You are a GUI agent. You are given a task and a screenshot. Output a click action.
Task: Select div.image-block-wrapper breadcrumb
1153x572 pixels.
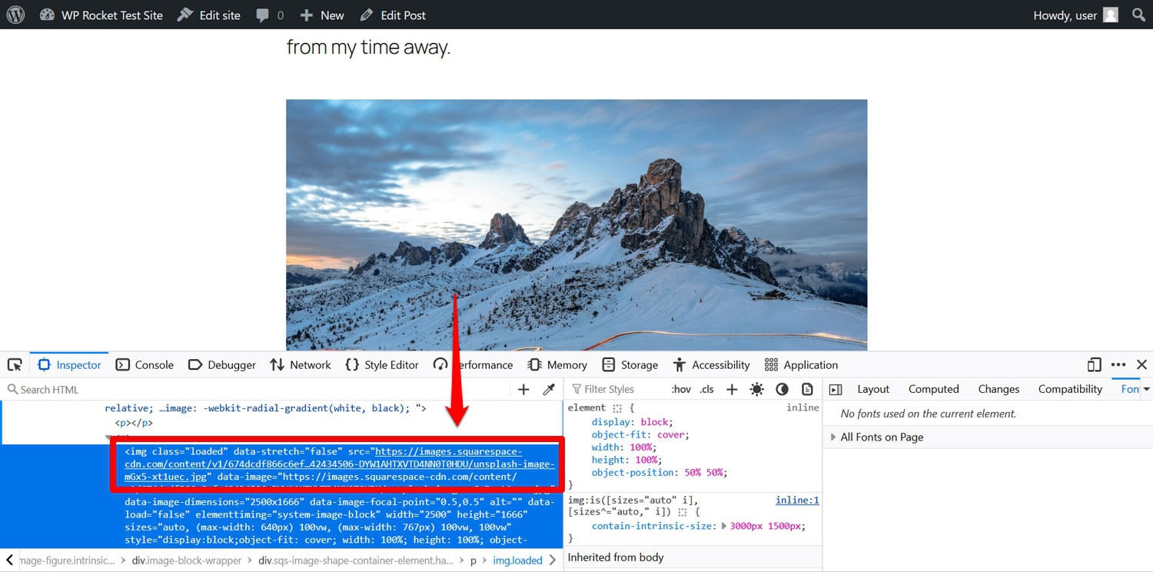tap(186, 560)
